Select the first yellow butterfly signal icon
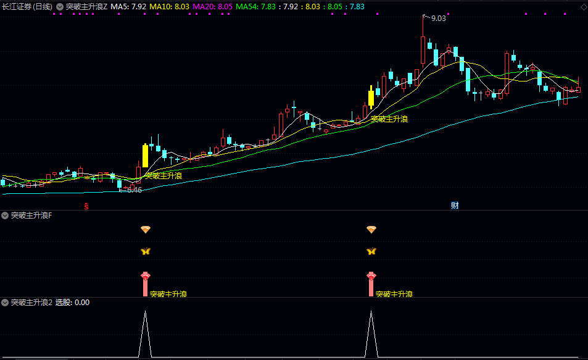 [x=146, y=251]
